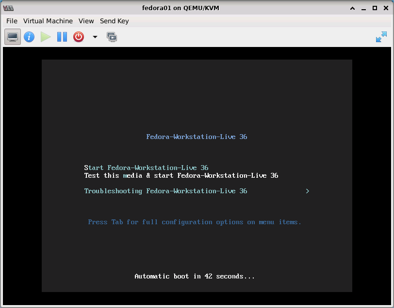Click the Fedora-Workstation-Live 36 heading

click(197, 137)
